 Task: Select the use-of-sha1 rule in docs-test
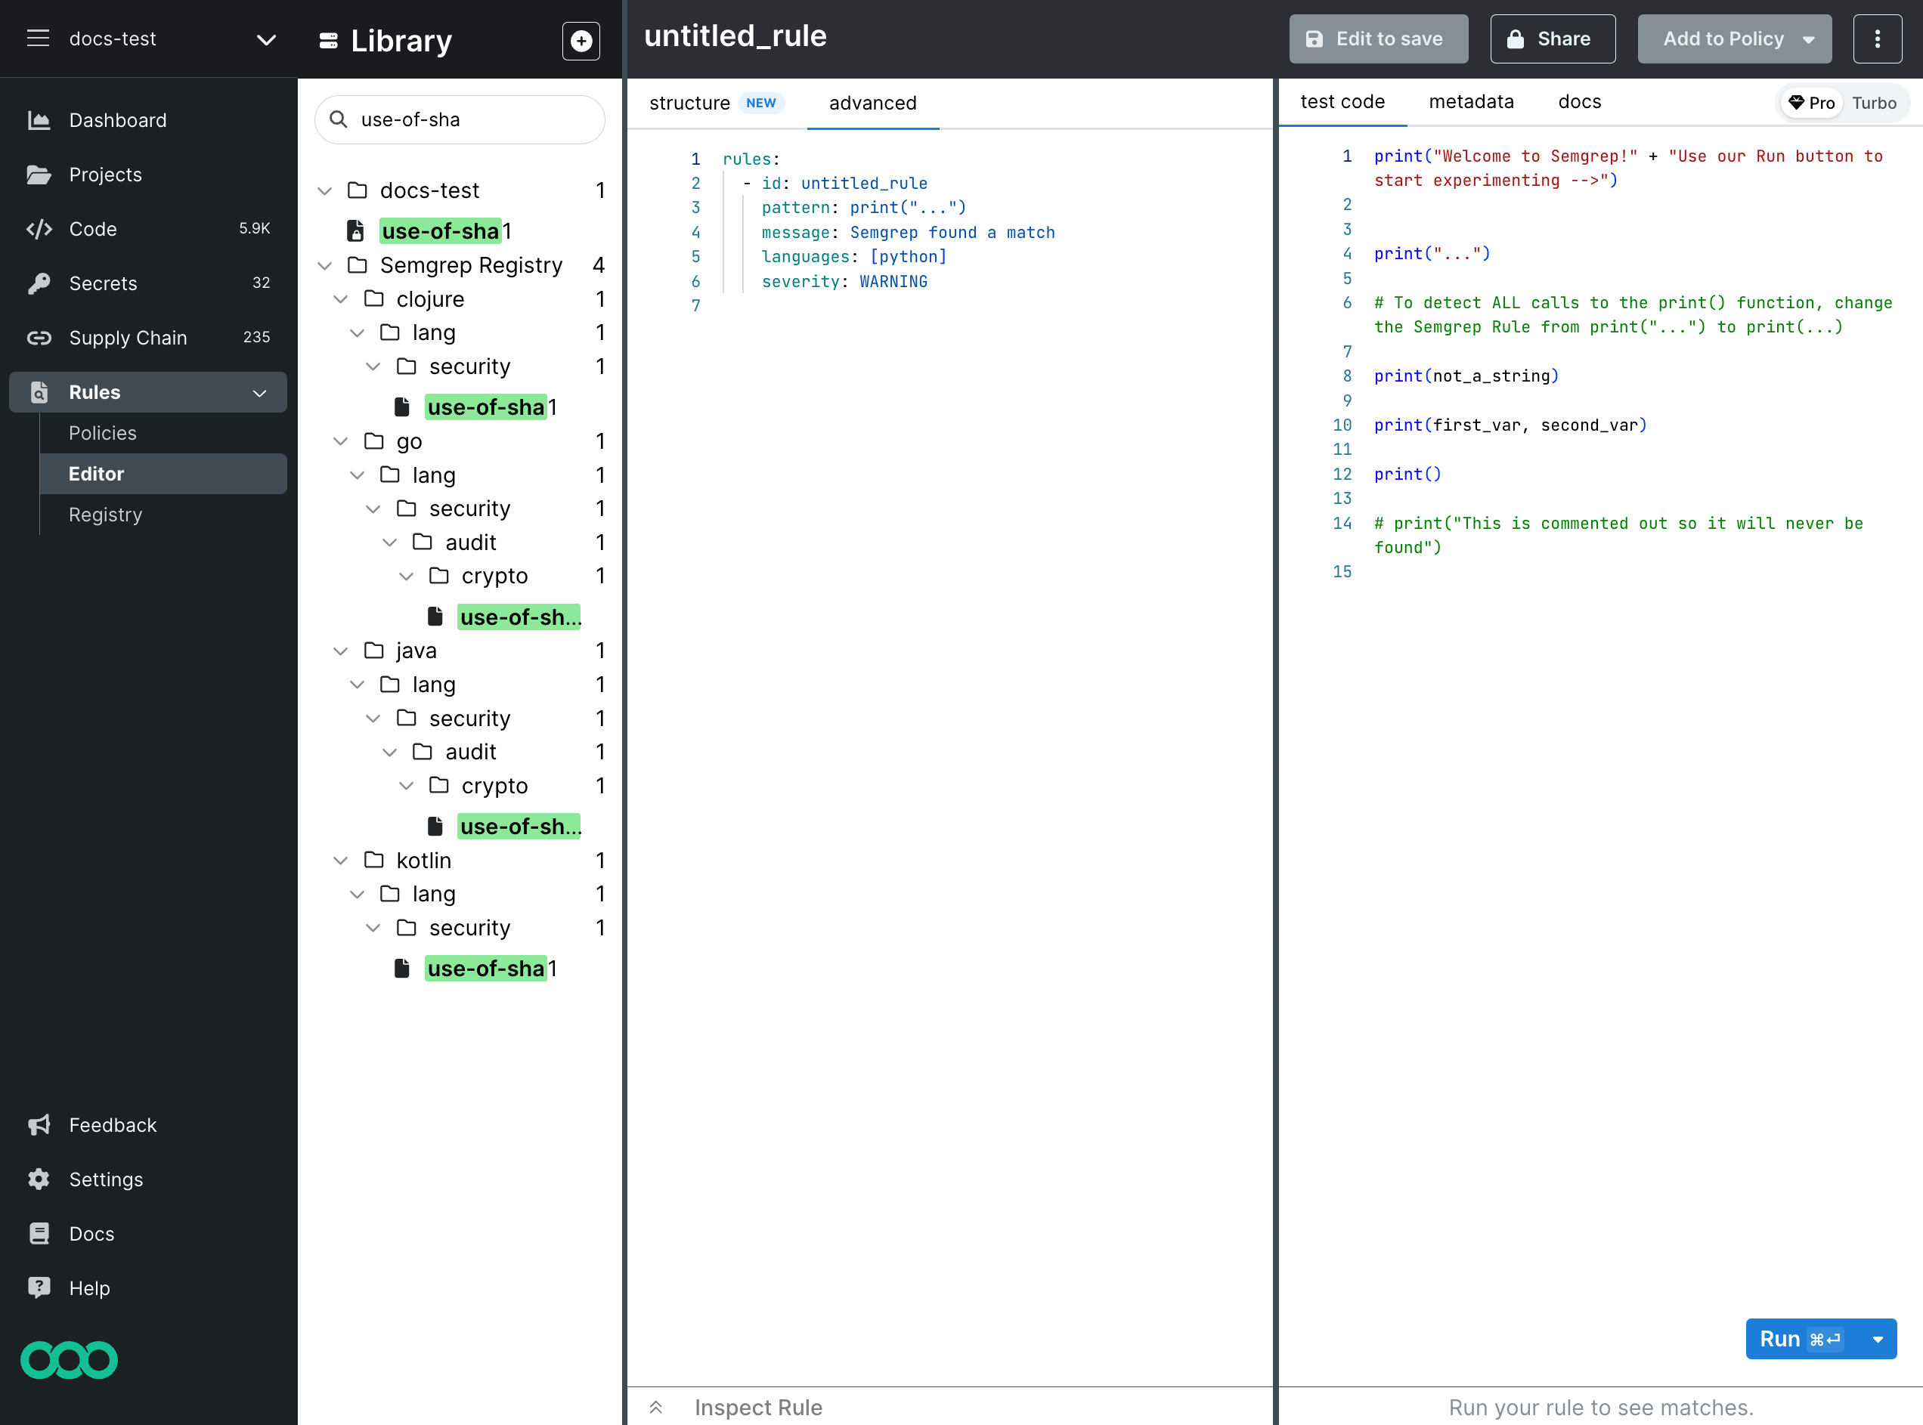(443, 230)
